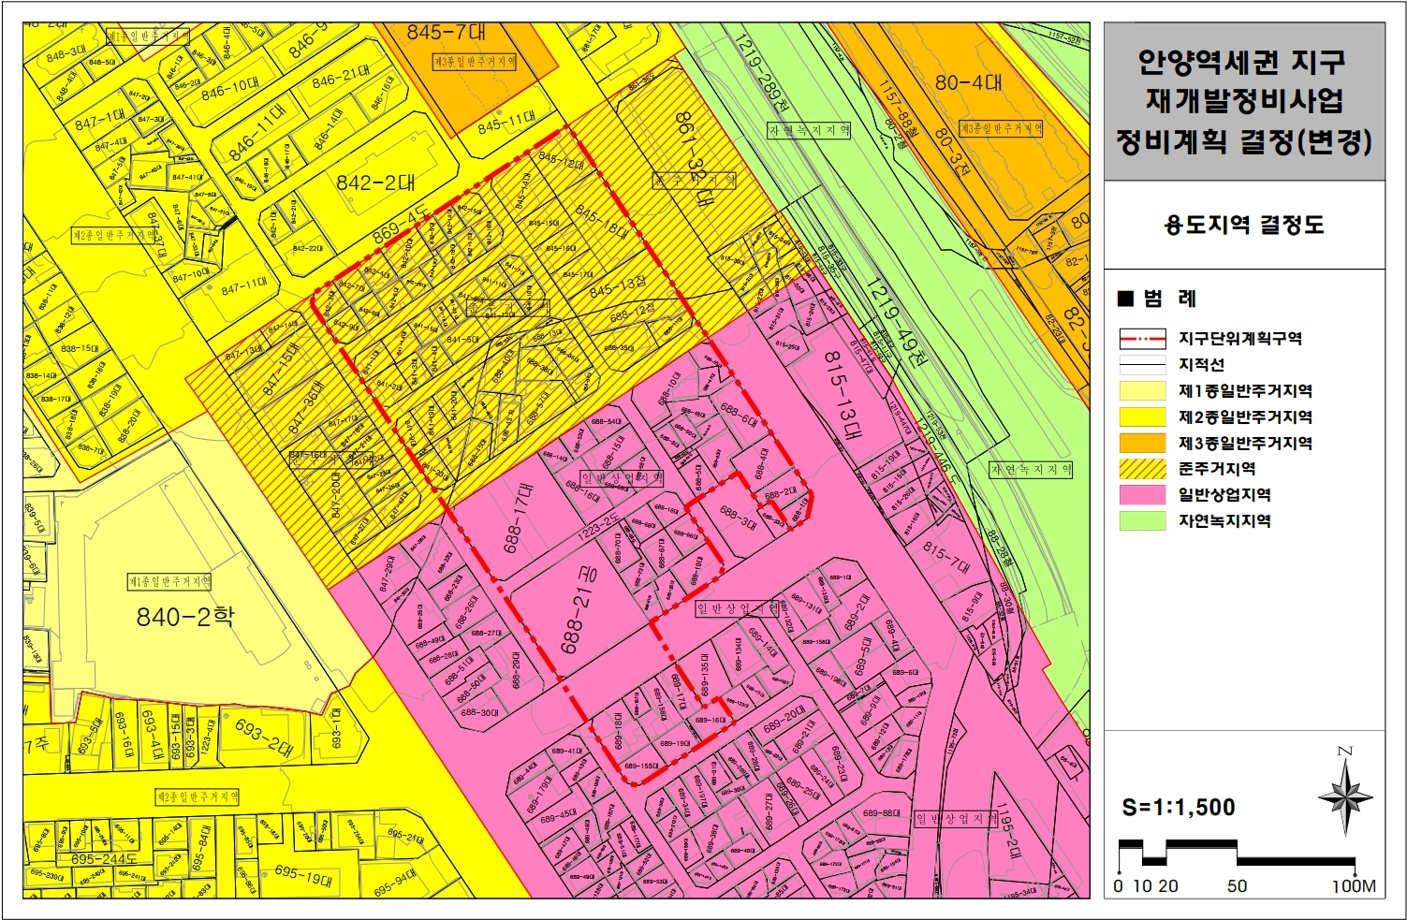Click the S=1:1,500 scale text

(x=1178, y=807)
